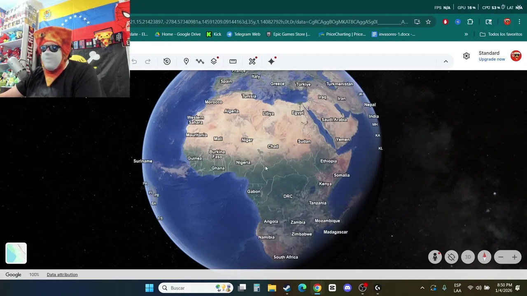Open Epic Games Store bookmark
This screenshot has width=527, height=296.
(288, 34)
